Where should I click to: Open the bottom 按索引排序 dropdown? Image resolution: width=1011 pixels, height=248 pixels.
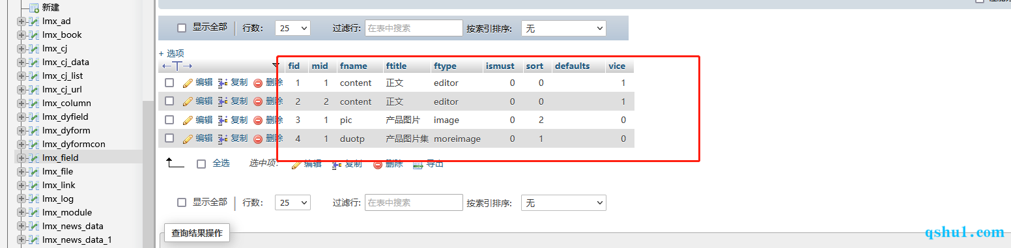[x=563, y=202]
